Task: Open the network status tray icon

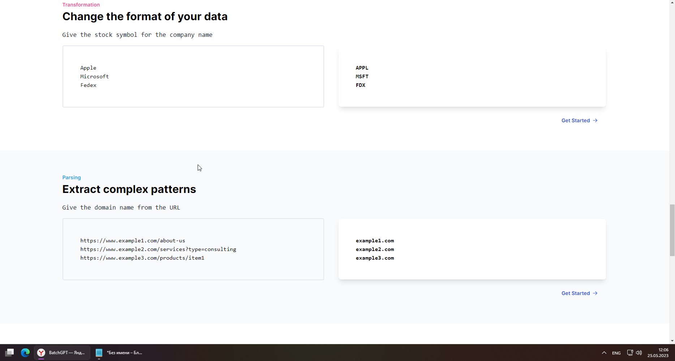Action: tap(630, 353)
